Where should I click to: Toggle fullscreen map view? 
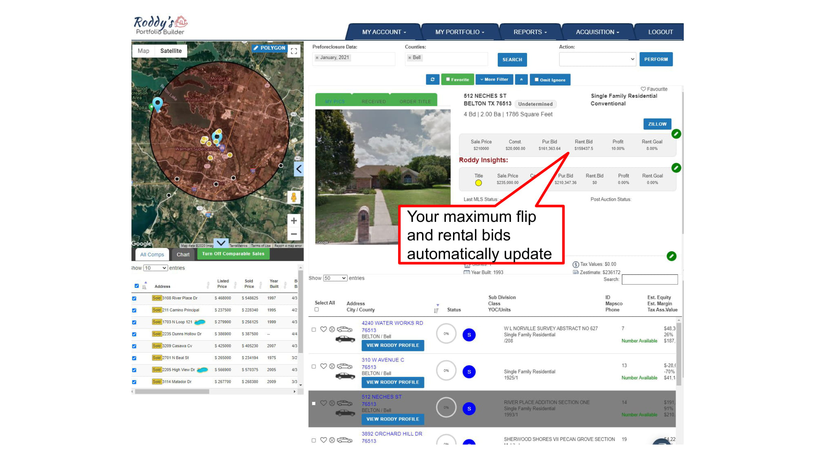coord(294,51)
